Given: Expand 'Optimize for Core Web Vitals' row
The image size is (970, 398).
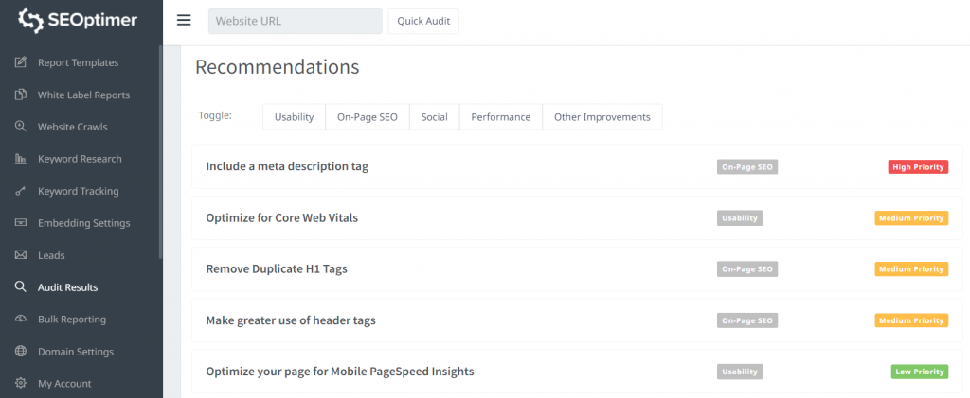Looking at the screenshot, I should (281, 217).
